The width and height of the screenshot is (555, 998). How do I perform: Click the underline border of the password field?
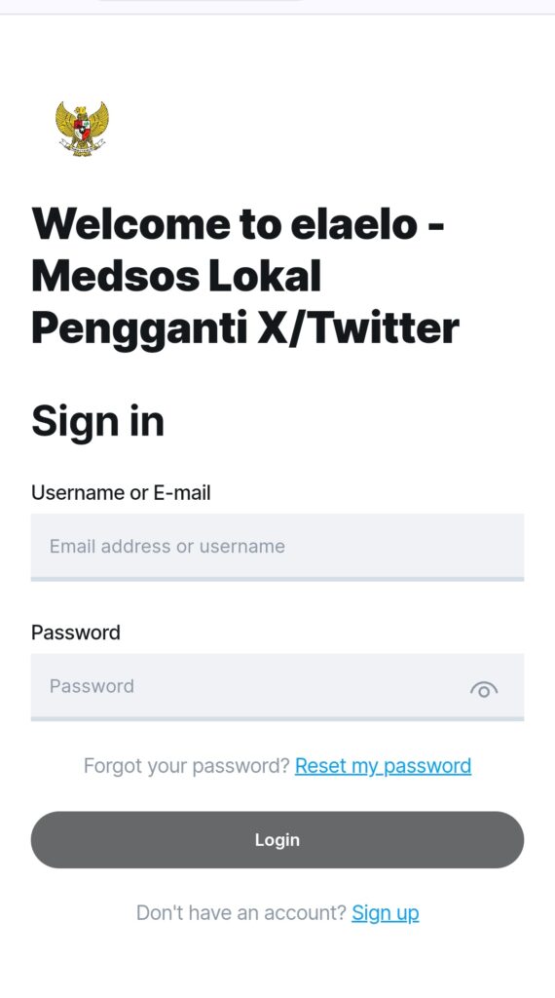point(277,719)
